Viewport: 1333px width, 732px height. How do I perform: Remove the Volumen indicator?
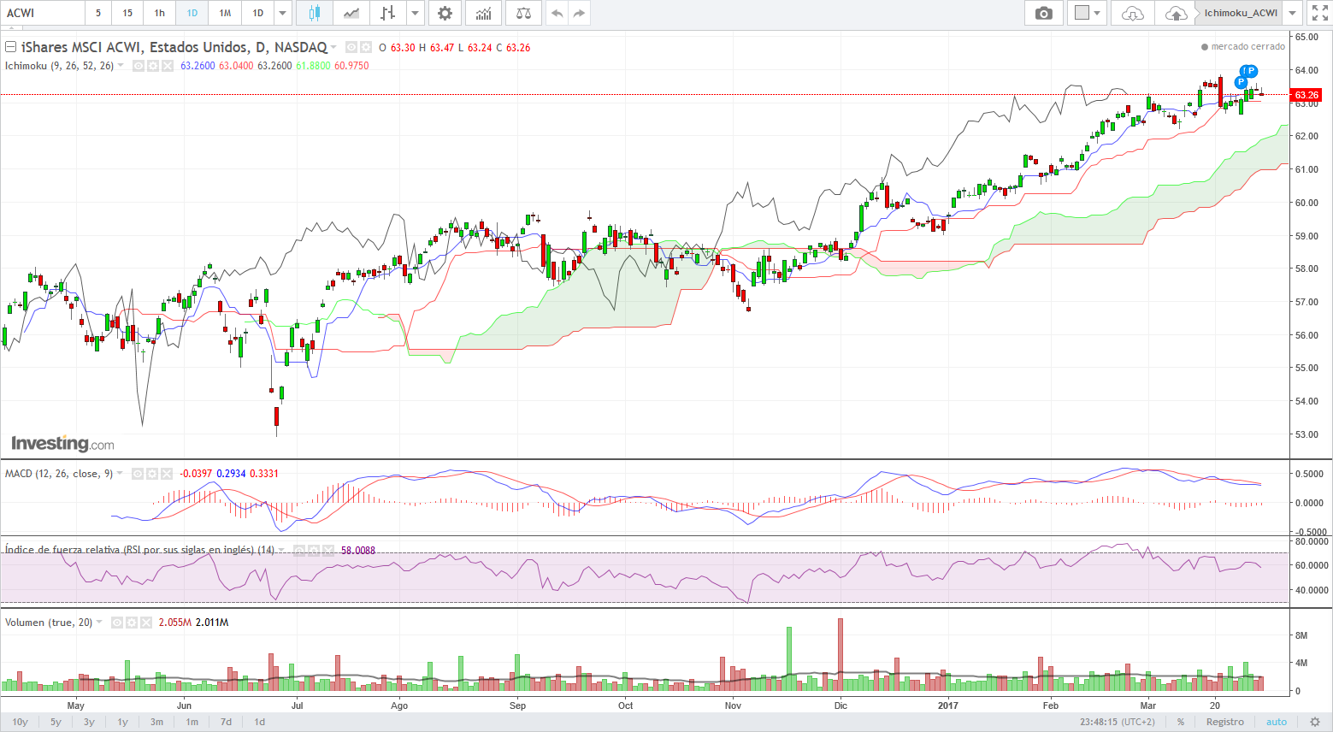[146, 623]
